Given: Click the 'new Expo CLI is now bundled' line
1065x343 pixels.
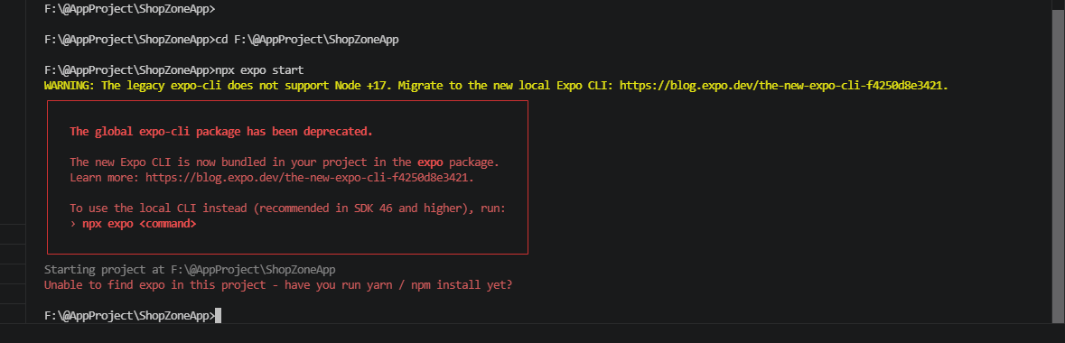Looking at the screenshot, I should pyautogui.click(x=285, y=162).
